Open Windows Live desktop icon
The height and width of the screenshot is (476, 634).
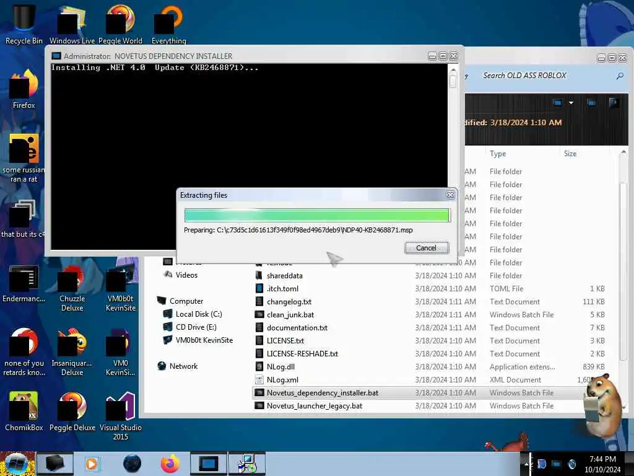pos(72,24)
